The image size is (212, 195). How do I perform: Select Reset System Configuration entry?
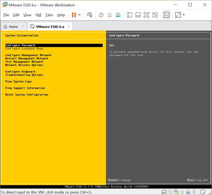(27, 95)
